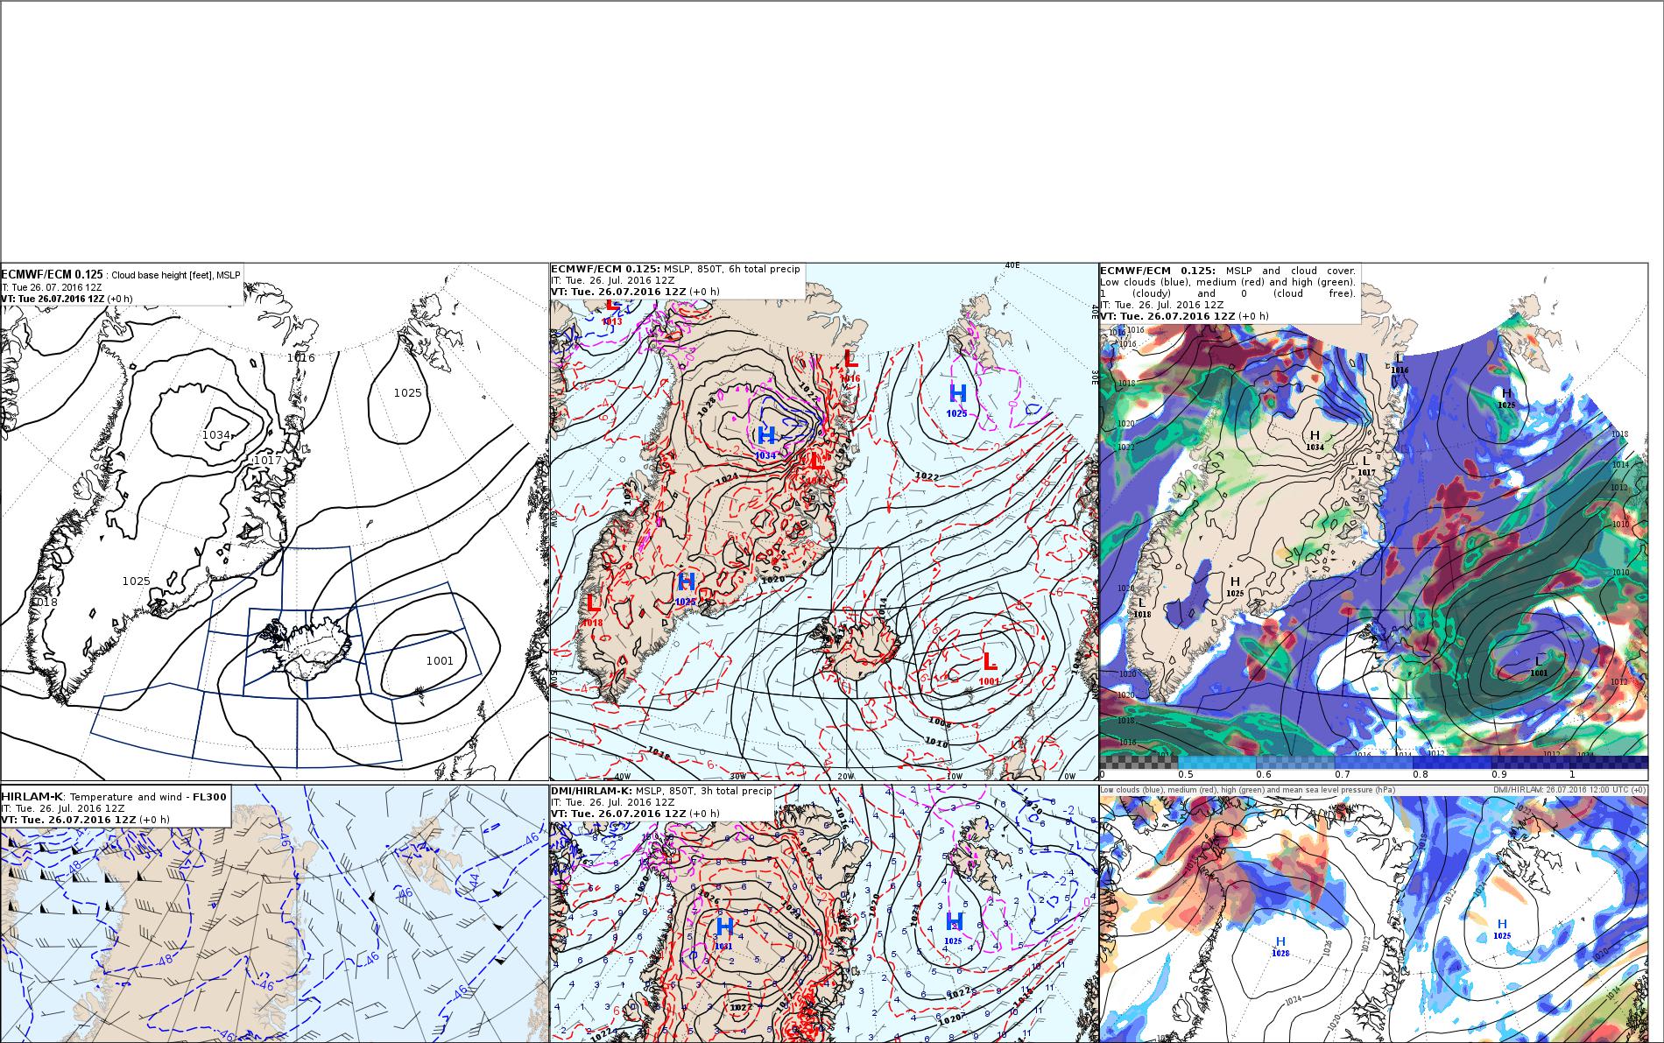This screenshot has width=1664, height=1043.
Task: Click the red L 1018 on 6h precip map
Action: (x=593, y=608)
